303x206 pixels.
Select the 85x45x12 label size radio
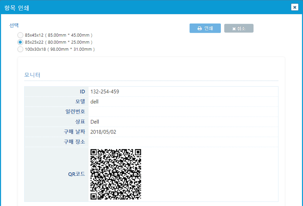pyautogui.click(x=20, y=35)
